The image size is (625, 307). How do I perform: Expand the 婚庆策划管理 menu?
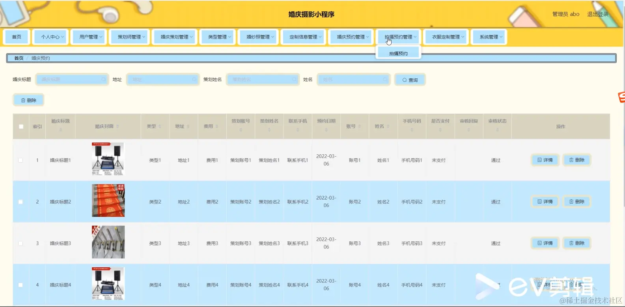click(175, 37)
